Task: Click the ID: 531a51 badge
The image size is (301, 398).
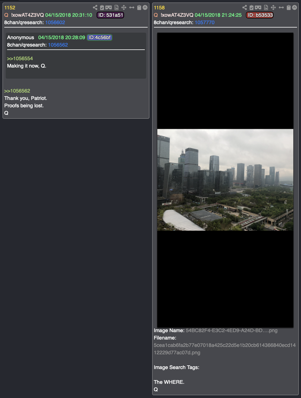Action: (x=110, y=15)
